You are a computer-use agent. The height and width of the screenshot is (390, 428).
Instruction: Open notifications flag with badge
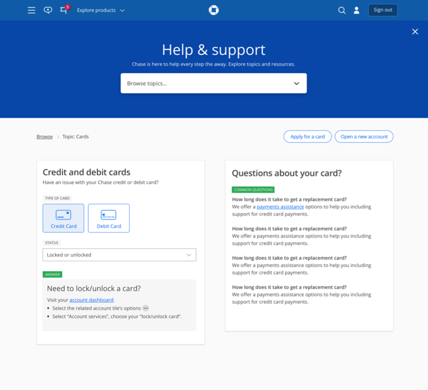tap(64, 10)
